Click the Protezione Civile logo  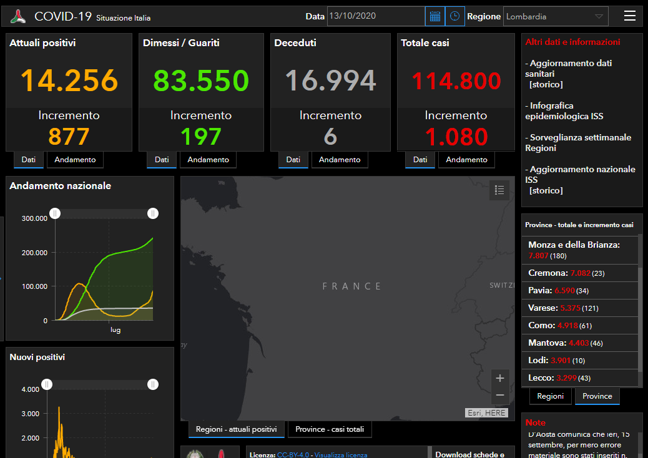tap(19, 17)
